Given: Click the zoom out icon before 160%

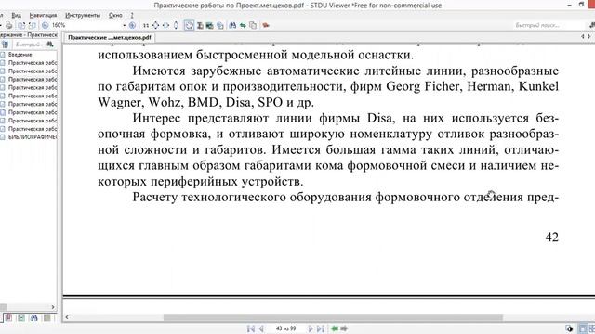Looking at the screenshot, I should 46,25.
